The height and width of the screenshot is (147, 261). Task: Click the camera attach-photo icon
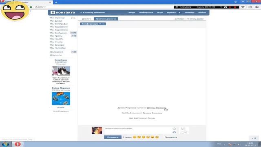(174, 132)
